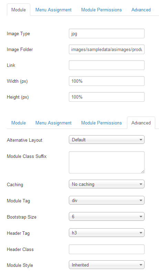The image size is (159, 271).
Task: Expand the Module Style dropdown
Action: pos(107,265)
